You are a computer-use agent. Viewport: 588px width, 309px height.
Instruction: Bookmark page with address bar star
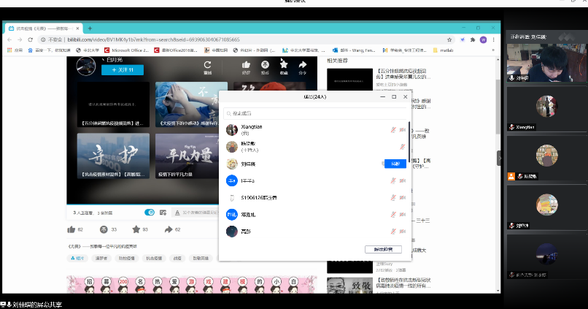463,39
